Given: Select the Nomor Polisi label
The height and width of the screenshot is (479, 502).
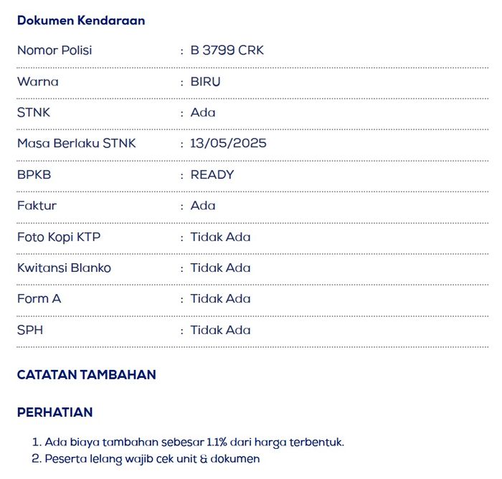Looking at the screenshot, I should point(55,50).
